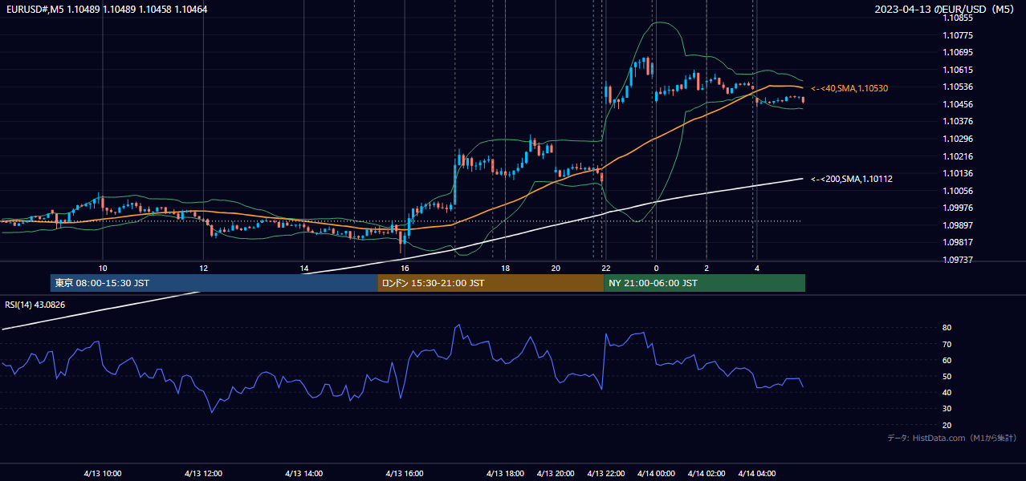Click the 4/13 12:00 date label

[203, 474]
